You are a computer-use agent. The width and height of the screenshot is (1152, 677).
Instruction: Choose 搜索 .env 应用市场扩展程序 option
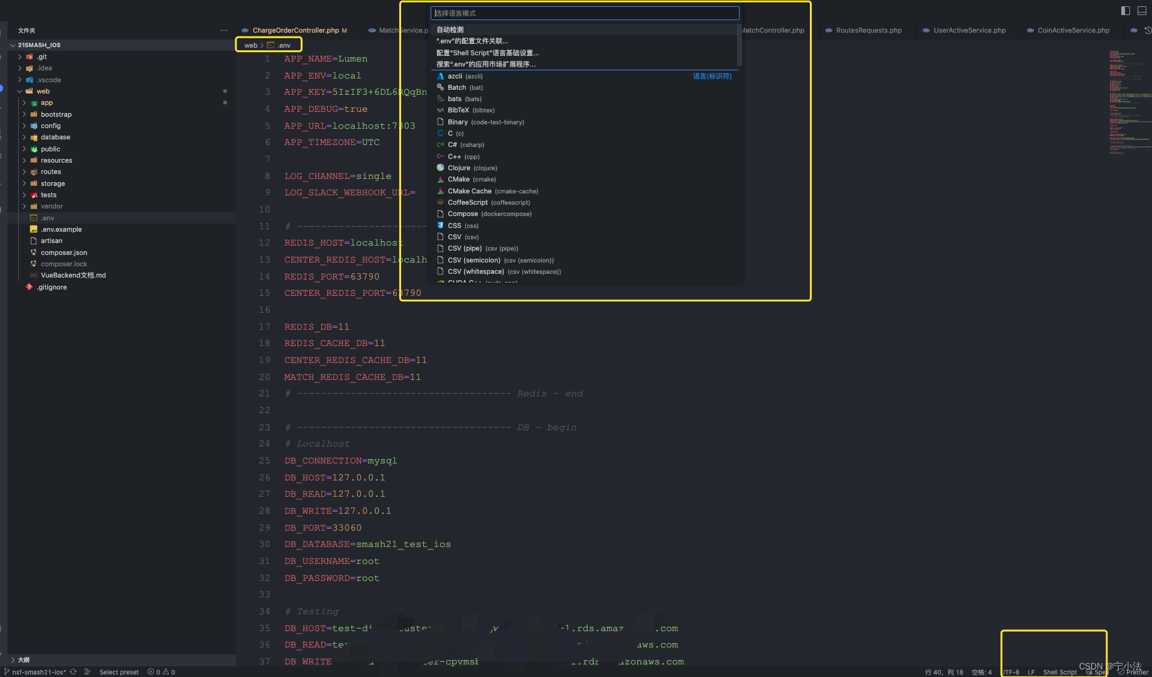[584, 64]
